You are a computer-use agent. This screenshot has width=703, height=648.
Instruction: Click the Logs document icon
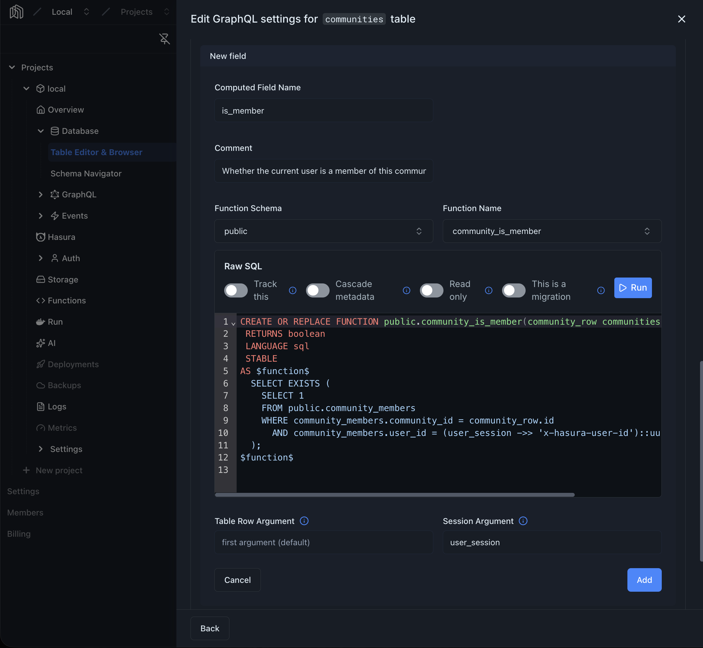tap(41, 407)
